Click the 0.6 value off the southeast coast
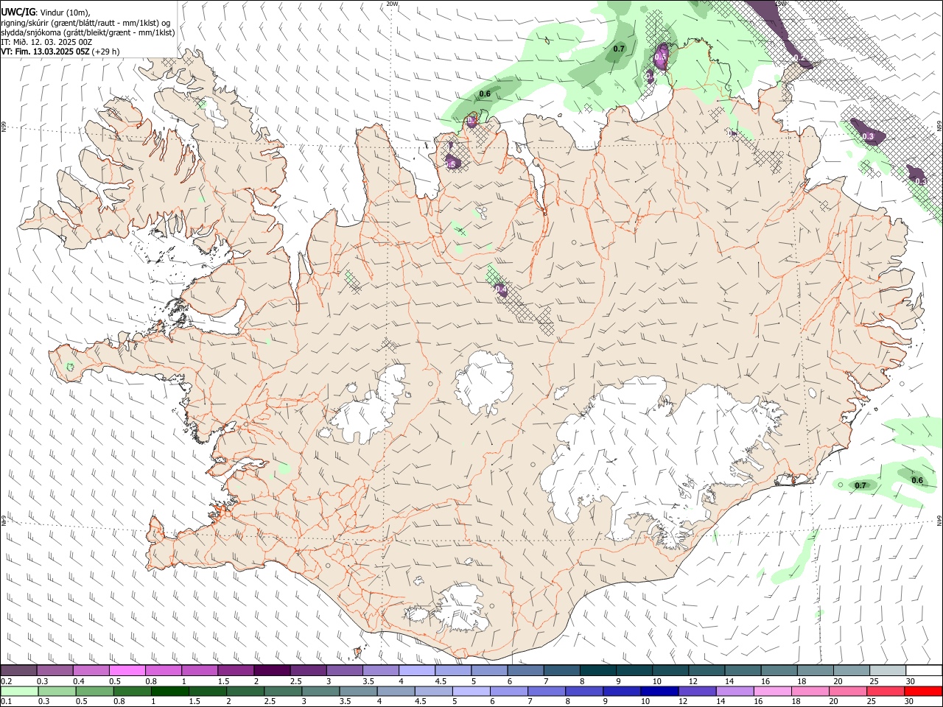This screenshot has width=943, height=707. coord(917,480)
